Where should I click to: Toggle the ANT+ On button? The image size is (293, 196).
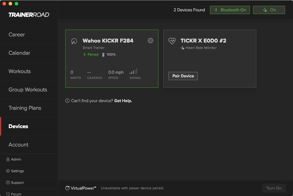[x=269, y=10]
